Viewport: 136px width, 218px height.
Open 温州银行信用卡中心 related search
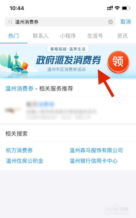pos(93,161)
